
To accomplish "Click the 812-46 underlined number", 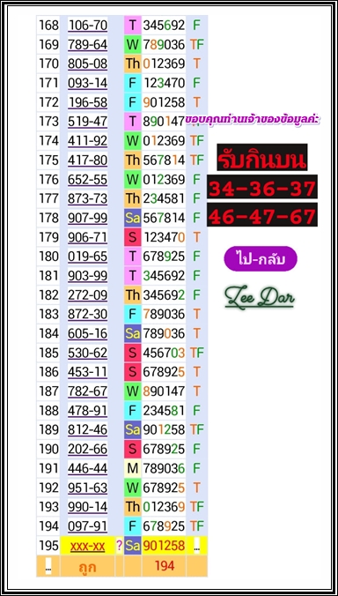I will tap(88, 430).
